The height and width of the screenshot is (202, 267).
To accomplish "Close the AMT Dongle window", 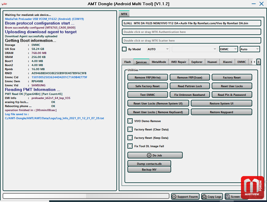I will [x=261, y=4].
